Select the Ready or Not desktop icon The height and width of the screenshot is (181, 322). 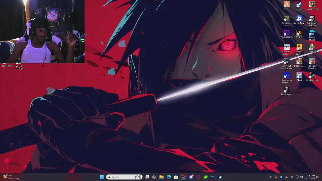312,77
